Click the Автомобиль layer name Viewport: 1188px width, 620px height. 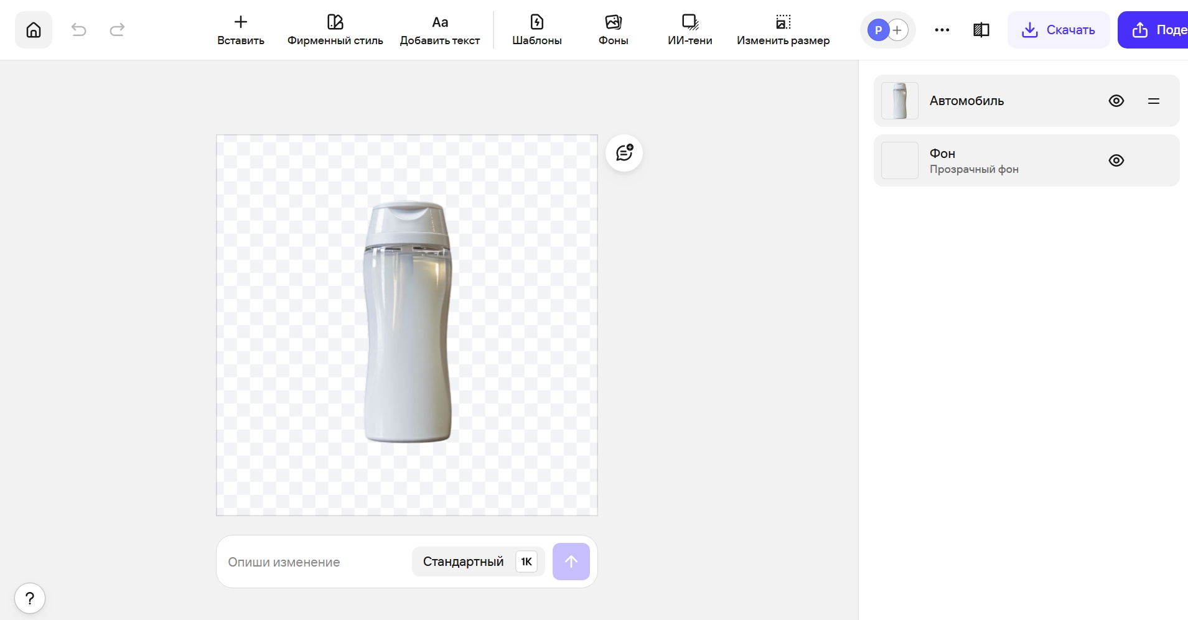(x=966, y=101)
